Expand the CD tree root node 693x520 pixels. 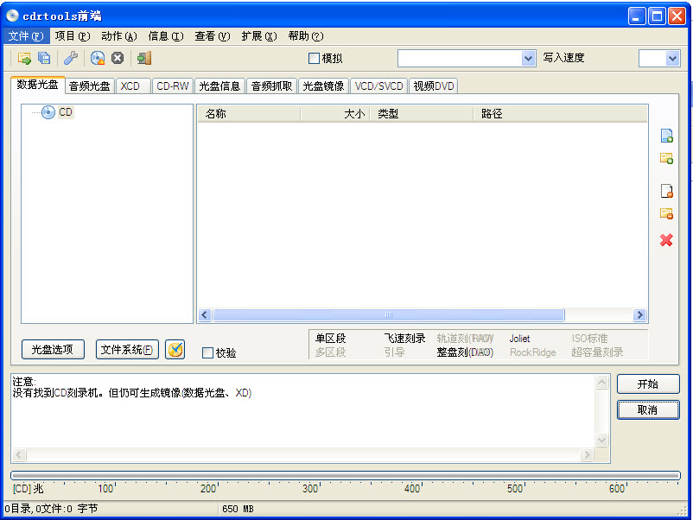tap(48, 112)
